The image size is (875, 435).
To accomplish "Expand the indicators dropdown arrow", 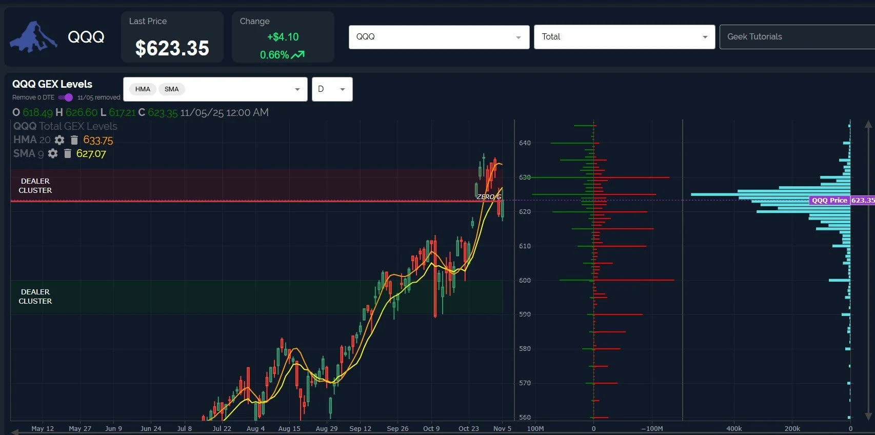I will coord(297,89).
